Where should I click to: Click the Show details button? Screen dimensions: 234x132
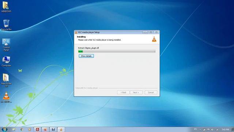coord(86,56)
